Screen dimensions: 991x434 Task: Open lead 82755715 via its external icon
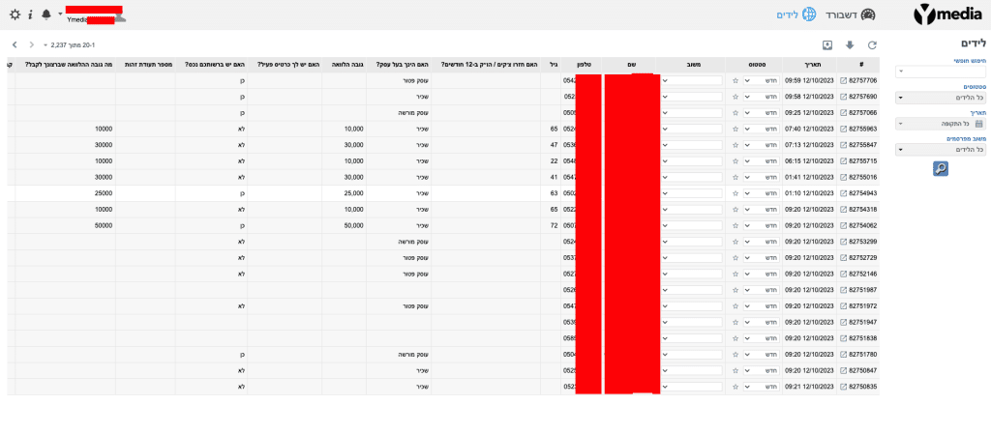(843, 160)
